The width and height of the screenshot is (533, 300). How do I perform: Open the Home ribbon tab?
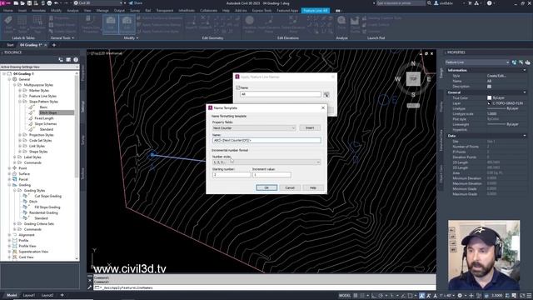click(x=7, y=11)
